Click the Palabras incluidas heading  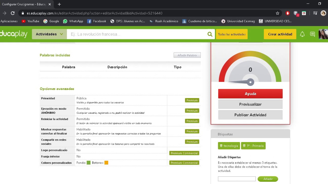pyautogui.click(x=55, y=55)
